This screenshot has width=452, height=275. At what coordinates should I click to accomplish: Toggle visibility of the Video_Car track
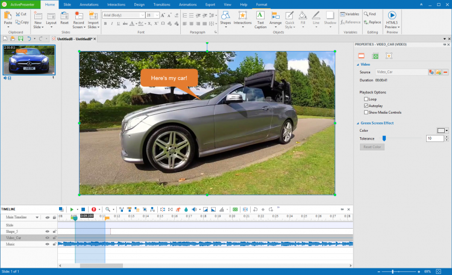(48, 238)
